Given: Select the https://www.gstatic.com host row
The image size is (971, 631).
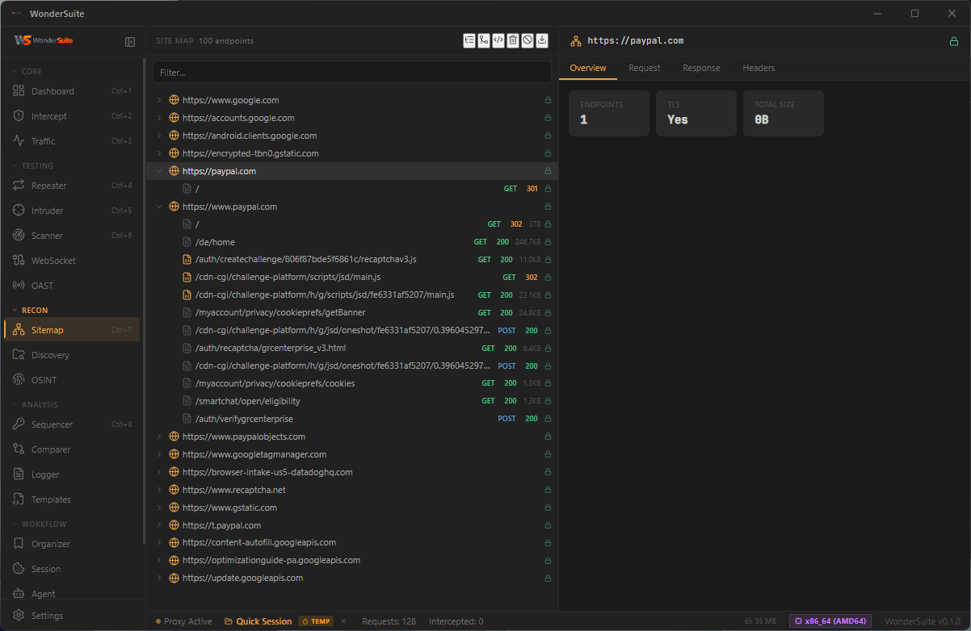Looking at the screenshot, I should click(x=352, y=508).
